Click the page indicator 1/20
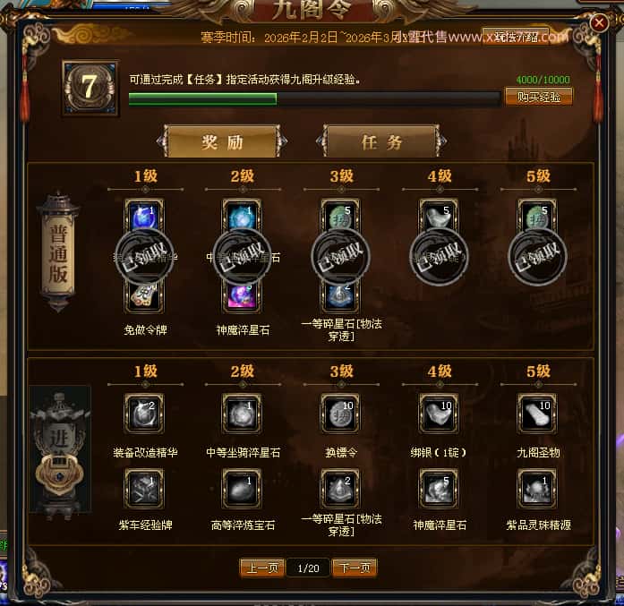 pyautogui.click(x=308, y=568)
